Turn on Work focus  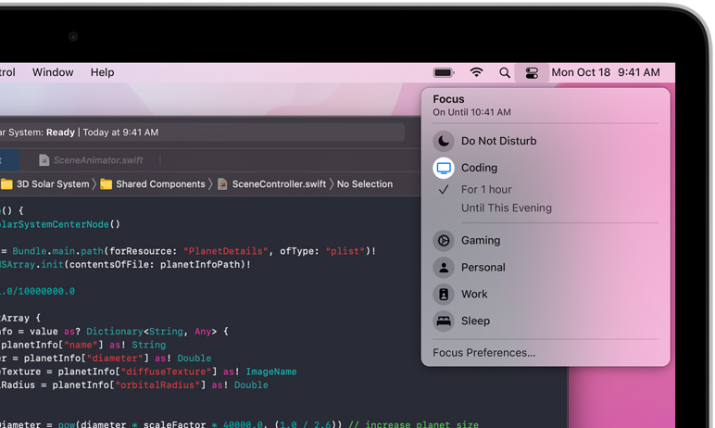pos(474,295)
